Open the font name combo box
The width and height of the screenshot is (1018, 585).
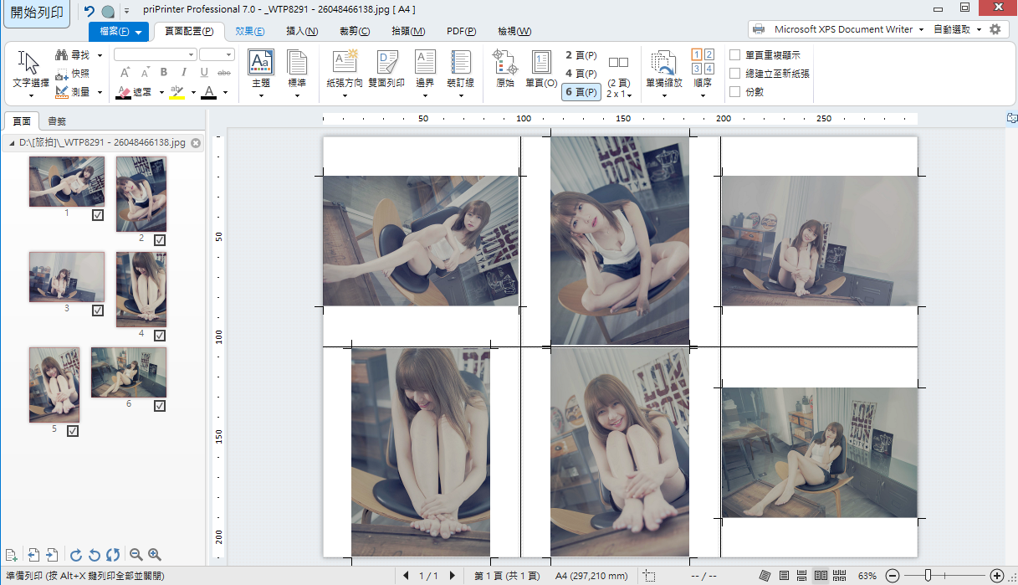(x=156, y=54)
